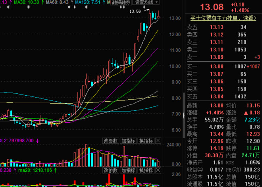Click the 涨停 value 14.19
The width and height of the screenshot is (262, 187).
click(217, 148)
